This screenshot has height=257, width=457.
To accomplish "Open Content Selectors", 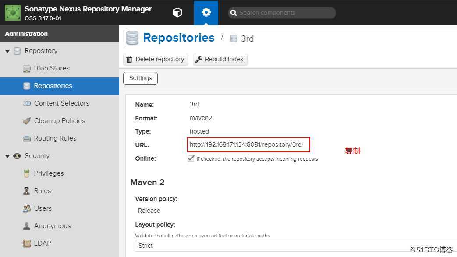I will [x=61, y=103].
